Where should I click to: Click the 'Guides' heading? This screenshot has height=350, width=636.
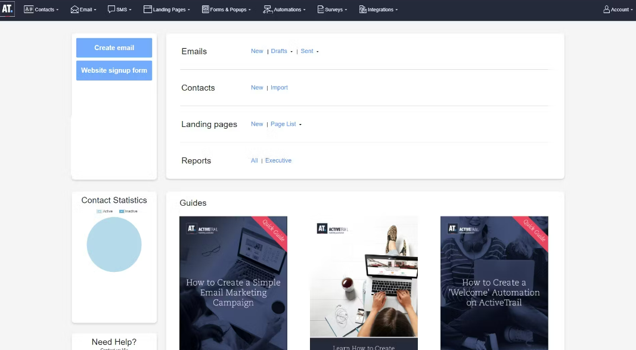pyautogui.click(x=193, y=203)
